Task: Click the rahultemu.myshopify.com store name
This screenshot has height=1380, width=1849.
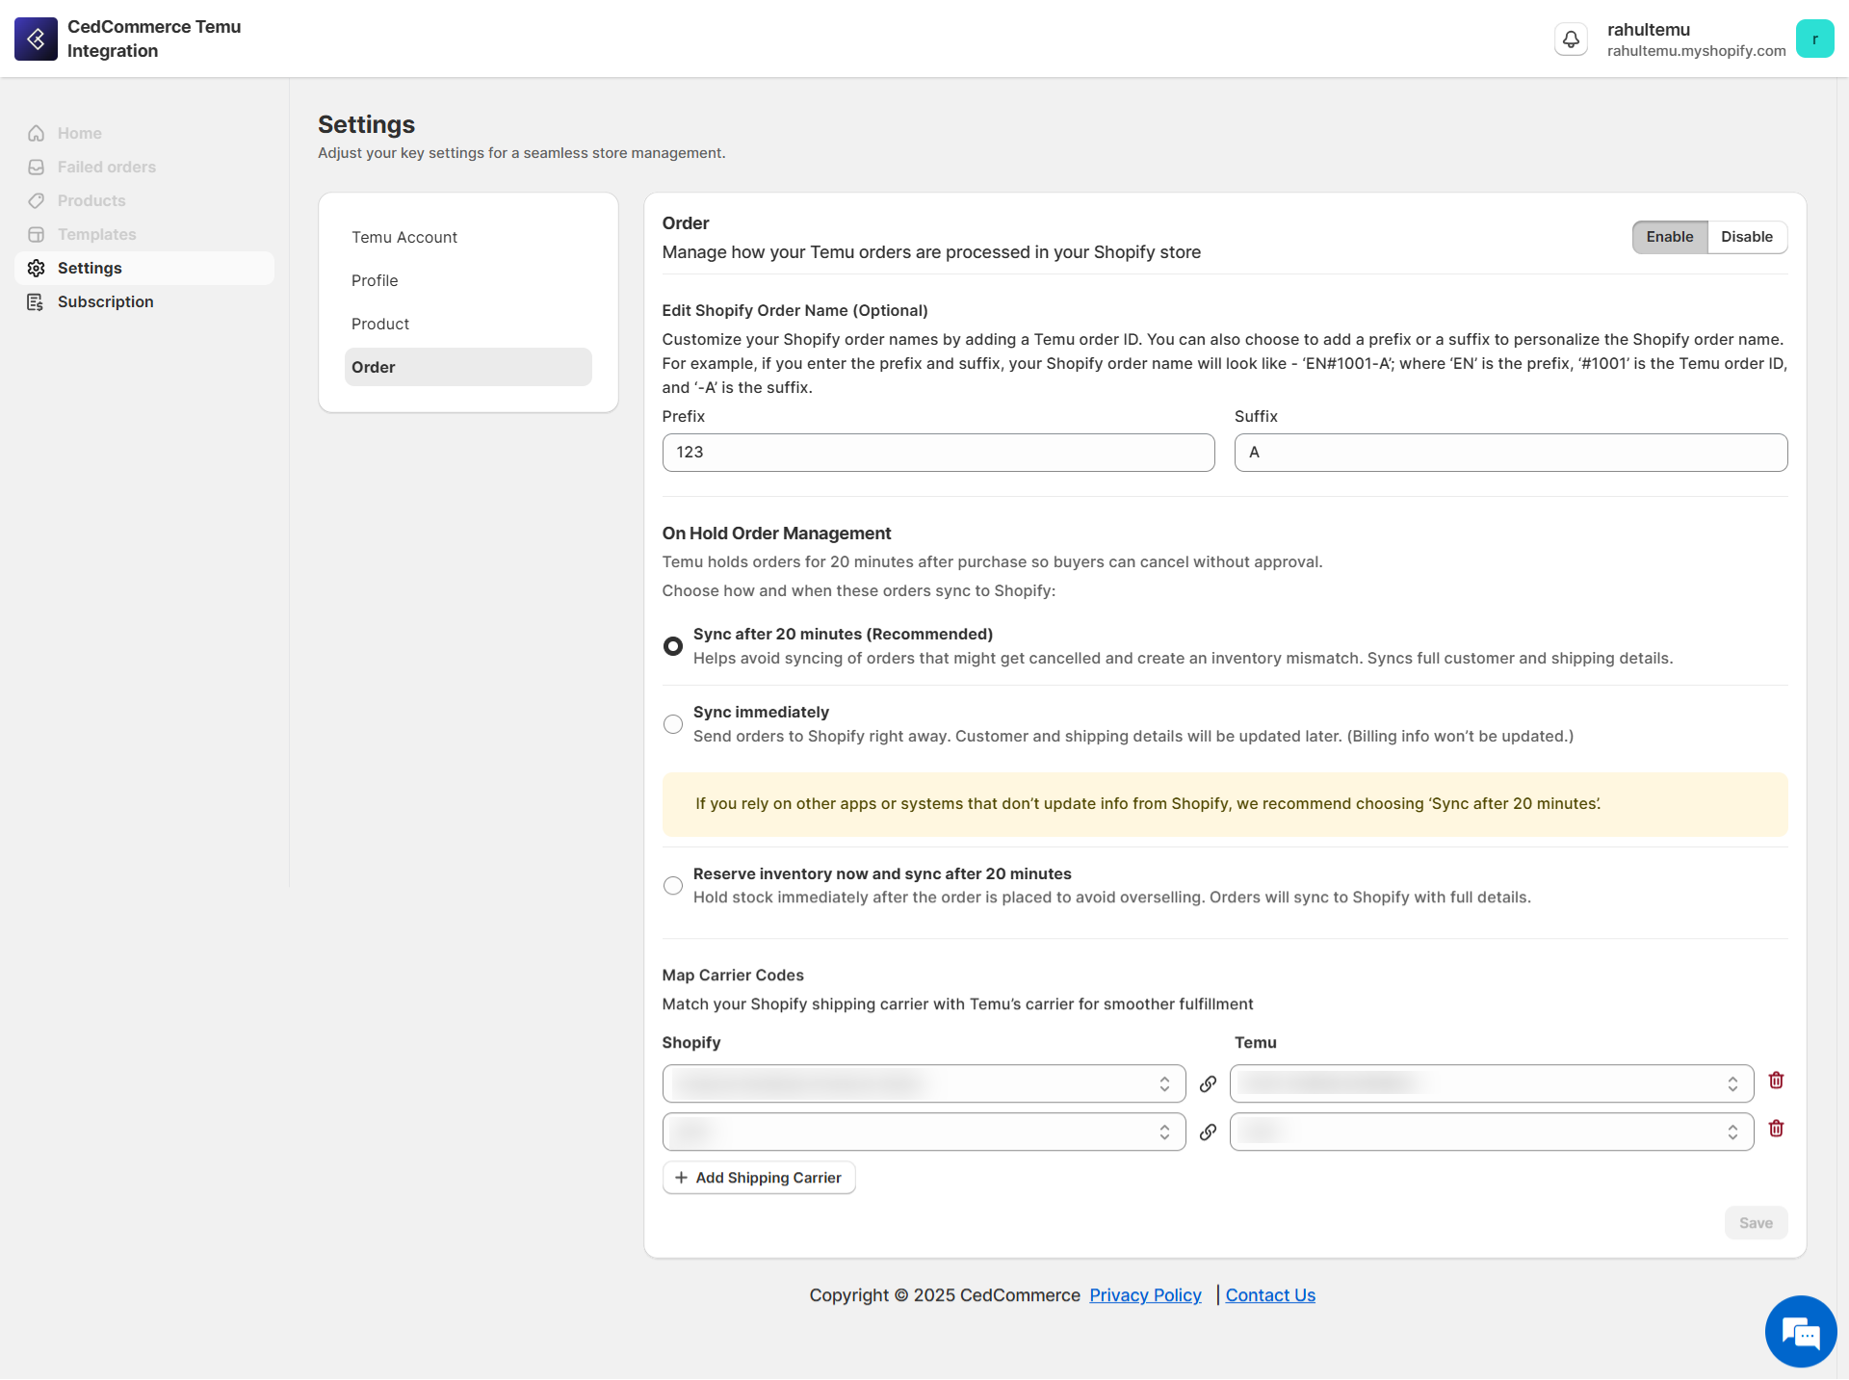Action: (x=1696, y=51)
